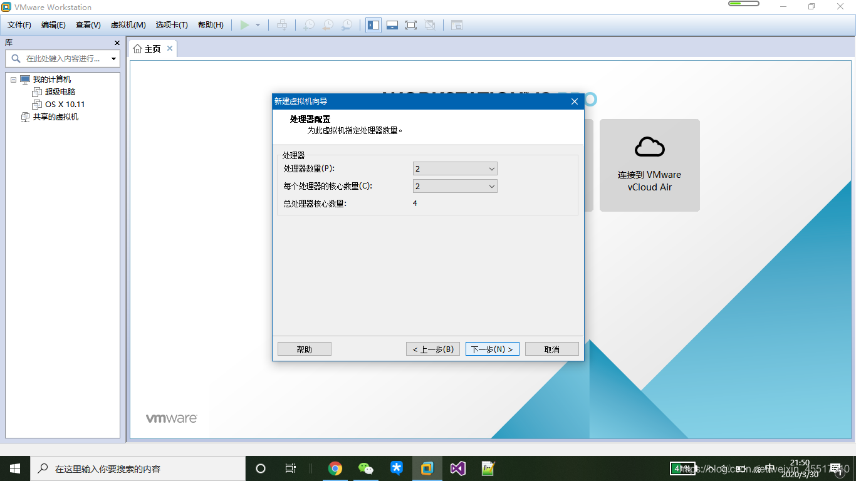Click the library search magnifier icon
This screenshot has width=856, height=481.
click(x=16, y=58)
